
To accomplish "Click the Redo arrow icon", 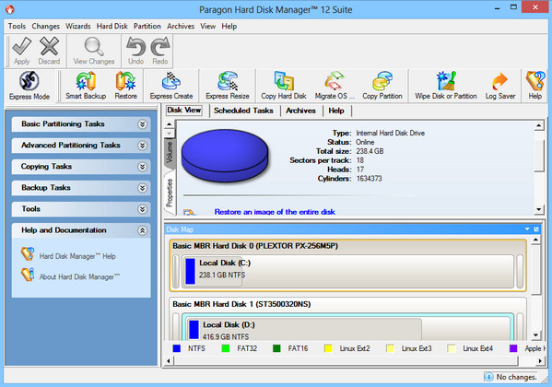I will (x=160, y=47).
